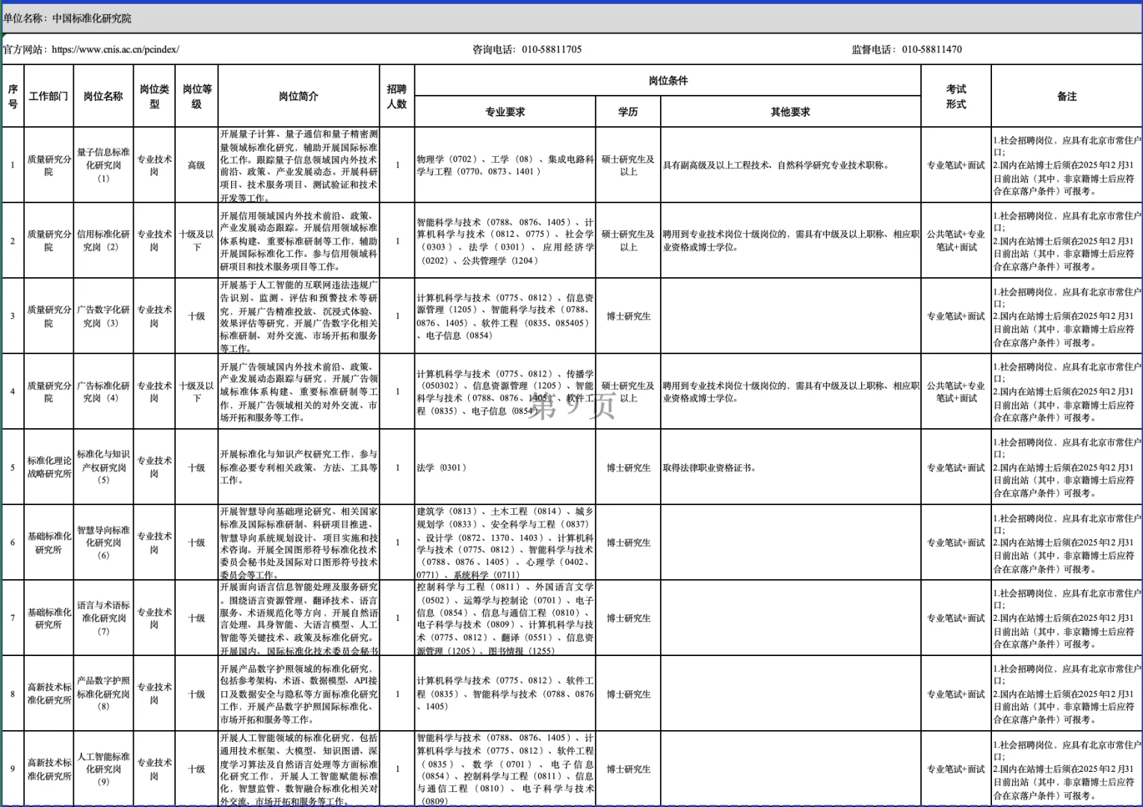The image size is (1143, 807).
Task: Open the official website URL cnis.ac.cn/pcindex
Action: click(x=115, y=49)
